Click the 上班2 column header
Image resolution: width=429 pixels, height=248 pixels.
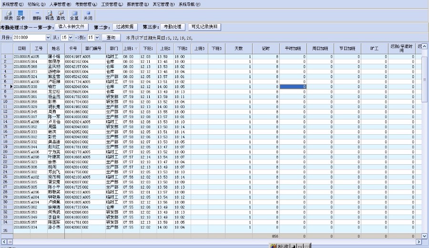coord(165,49)
